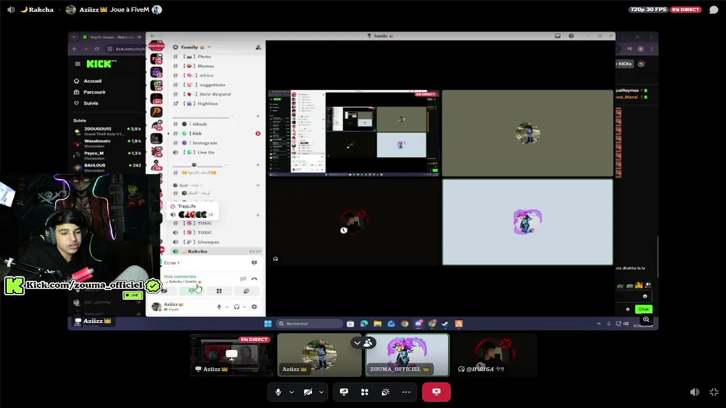726x408 pixels.
Task: Open activities grid button in voice panel
Action: [219, 291]
